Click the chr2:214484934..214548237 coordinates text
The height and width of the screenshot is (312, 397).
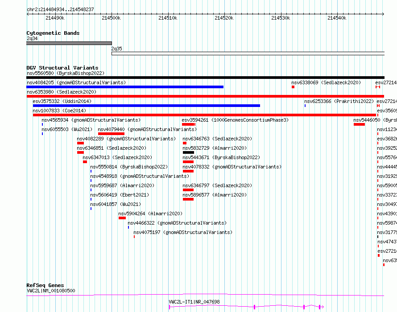[x=61, y=9]
